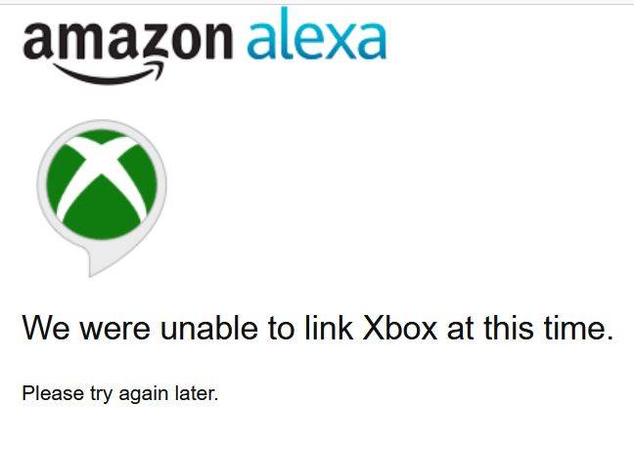This screenshot has height=449, width=634.
Task: Click the word 'We' starting the heading
Action: [46, 328]
